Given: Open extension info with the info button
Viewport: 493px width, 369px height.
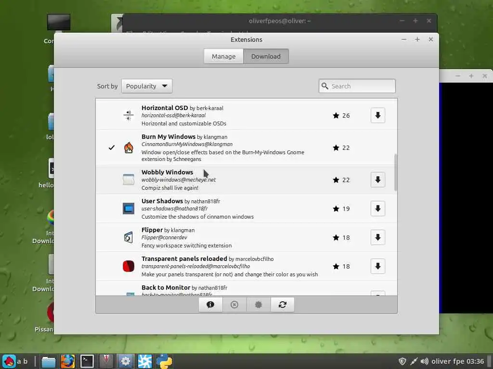Looking at the screenshot, I should tap(210, 305).
